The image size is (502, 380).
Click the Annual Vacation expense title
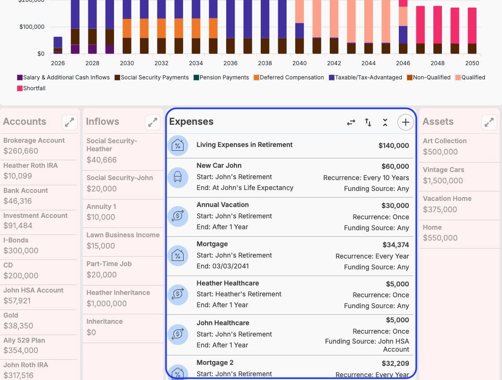pyautogui.click(x=222, y=205)
